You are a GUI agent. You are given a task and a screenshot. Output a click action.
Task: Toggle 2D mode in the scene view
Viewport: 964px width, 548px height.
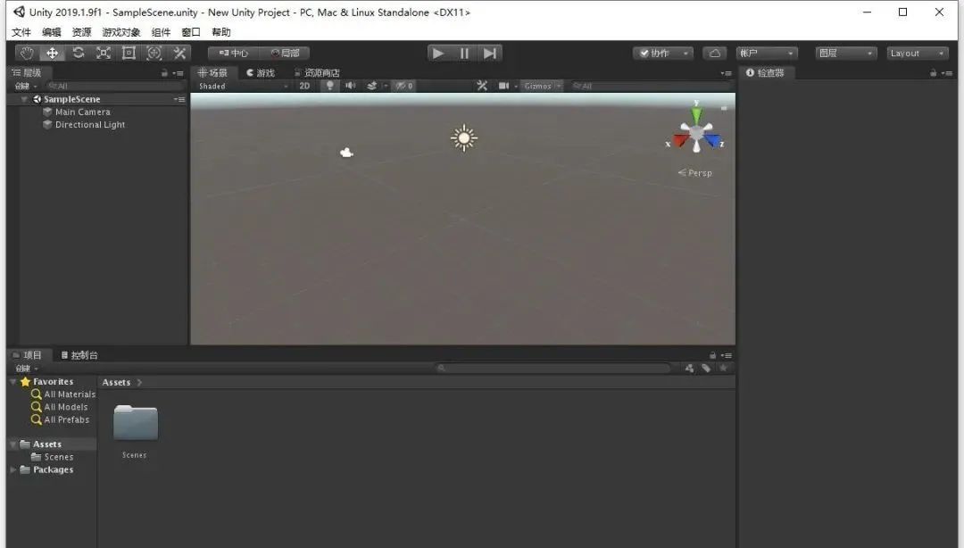pos(304,86)
